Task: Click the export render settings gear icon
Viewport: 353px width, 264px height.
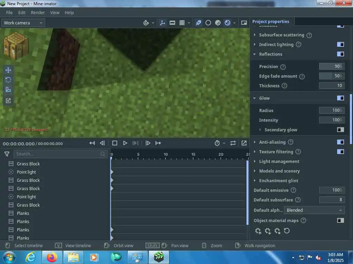Action: (268, 231)
